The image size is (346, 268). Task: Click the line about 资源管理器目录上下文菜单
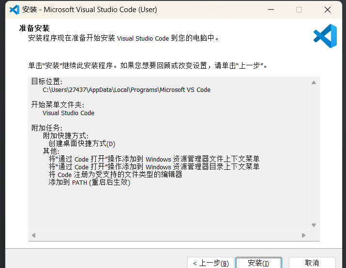coord(154,167)
